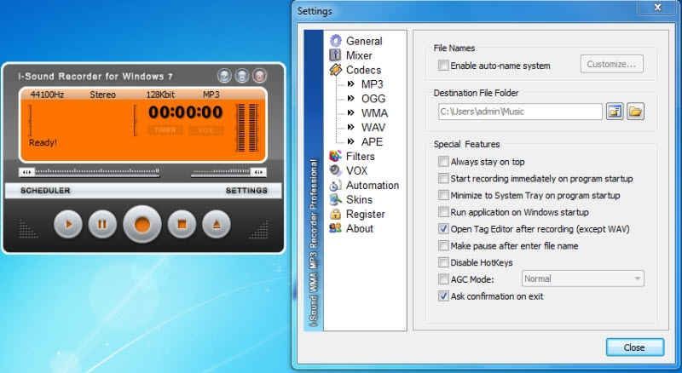Screen dimensions: 682x373
Task: Click the red round close icon on recorder
Action: (259, 76)
